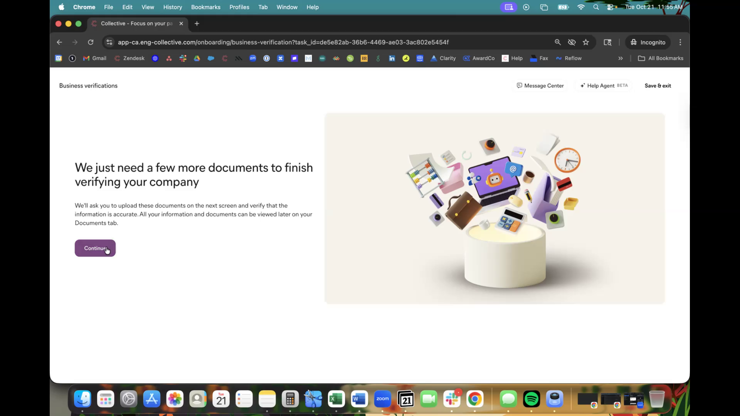Viewport: 740px width, 416px height.
Task: Click the Fax bookmark
Action: (x=539, y=58)
